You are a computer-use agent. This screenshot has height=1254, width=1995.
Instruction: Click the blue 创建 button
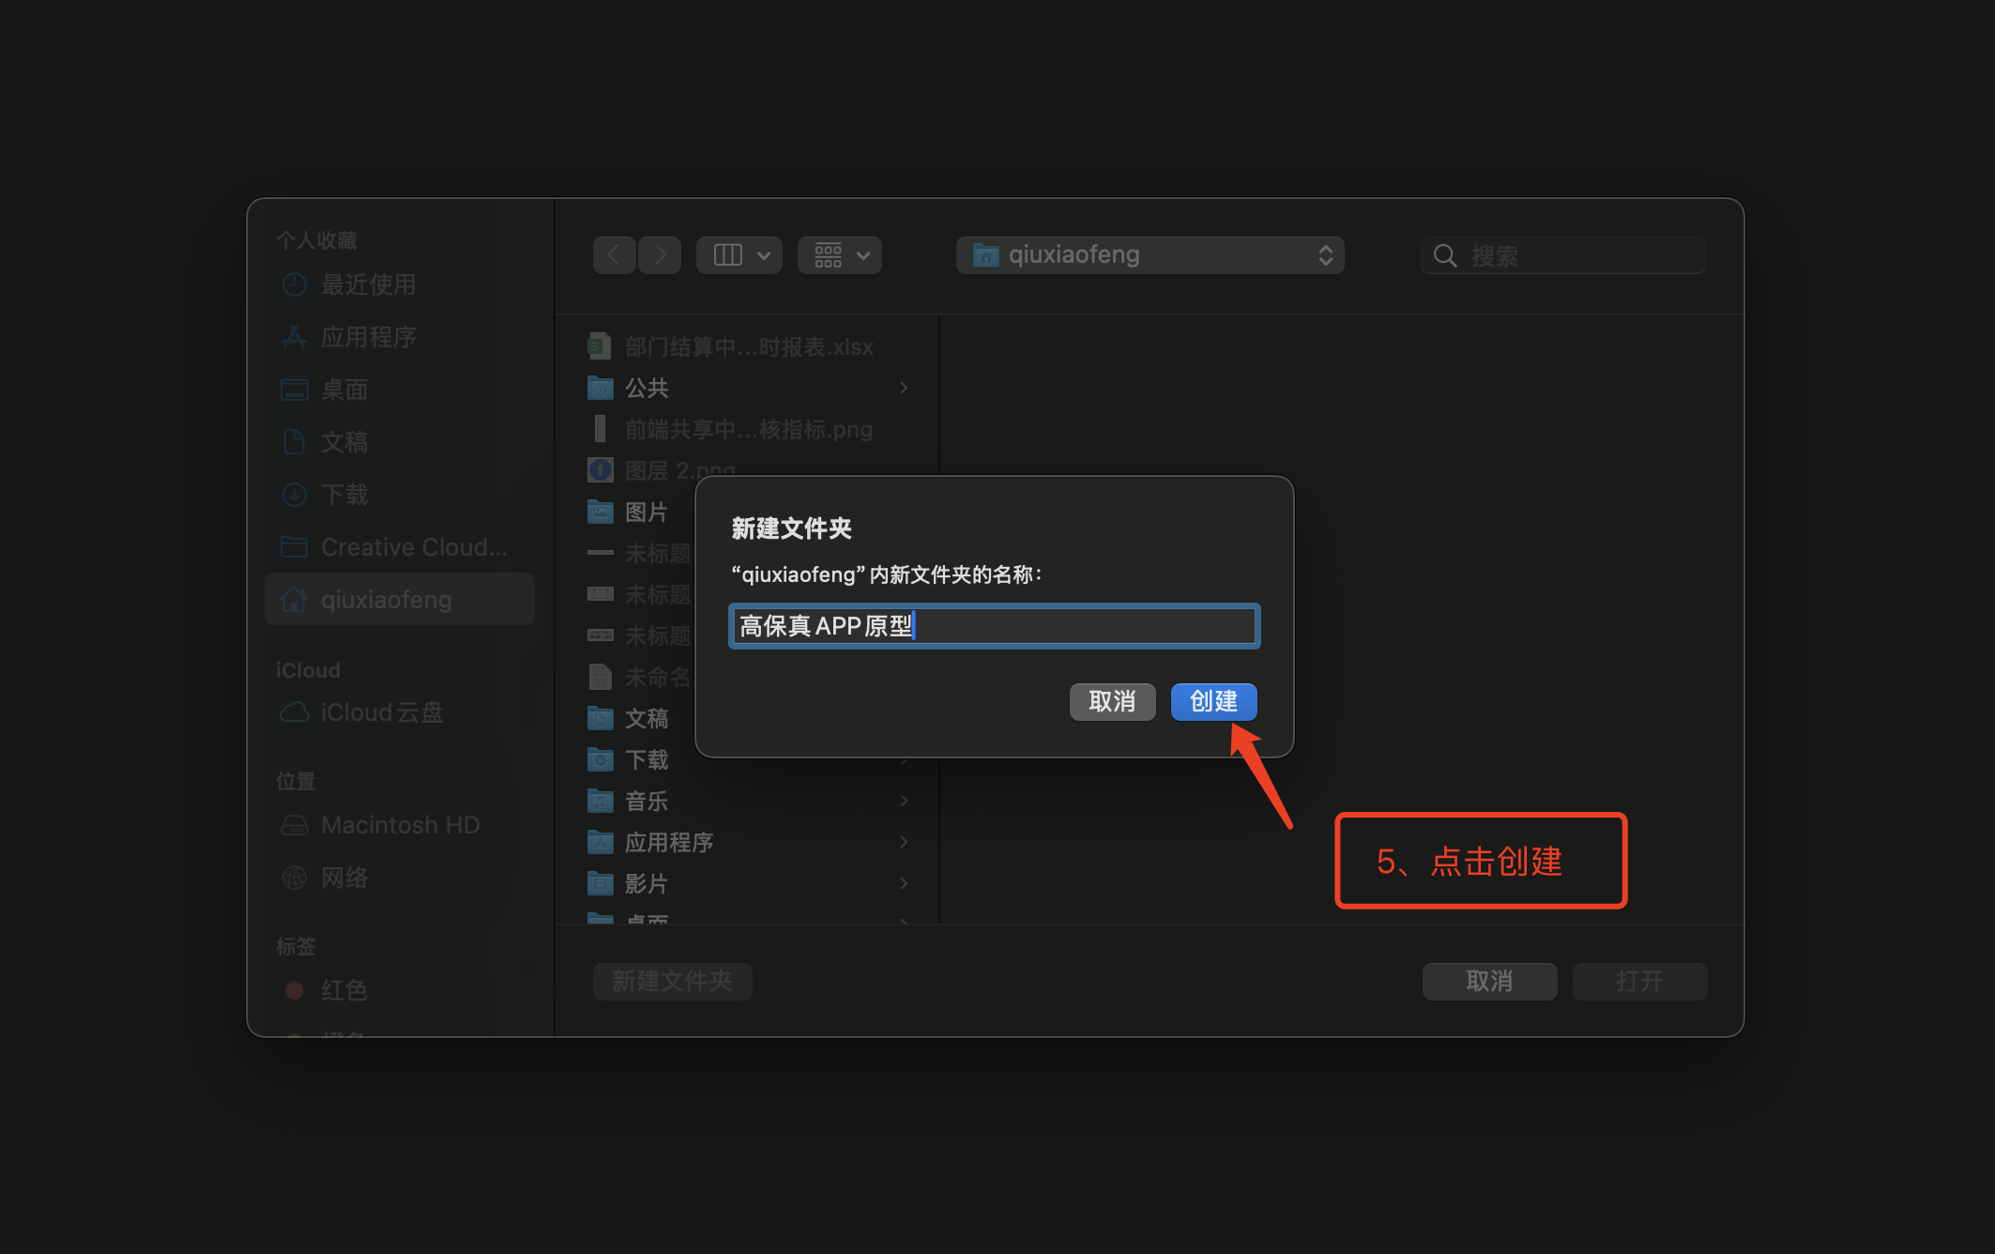(x=1213, y=701)
